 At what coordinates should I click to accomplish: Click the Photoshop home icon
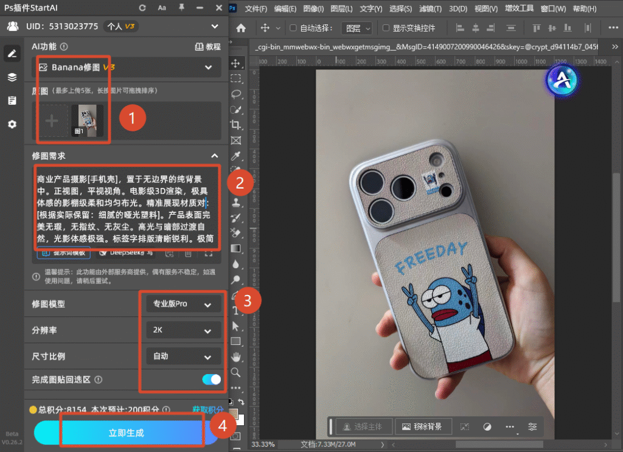click(241, 28)
